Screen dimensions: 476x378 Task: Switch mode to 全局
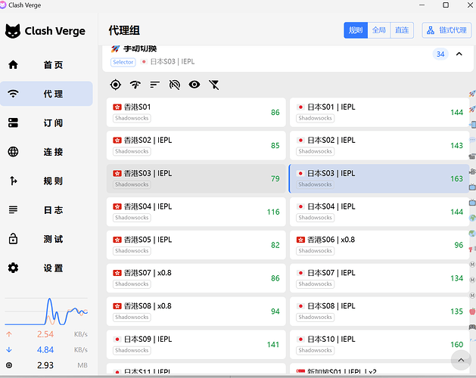coord(379,30)
